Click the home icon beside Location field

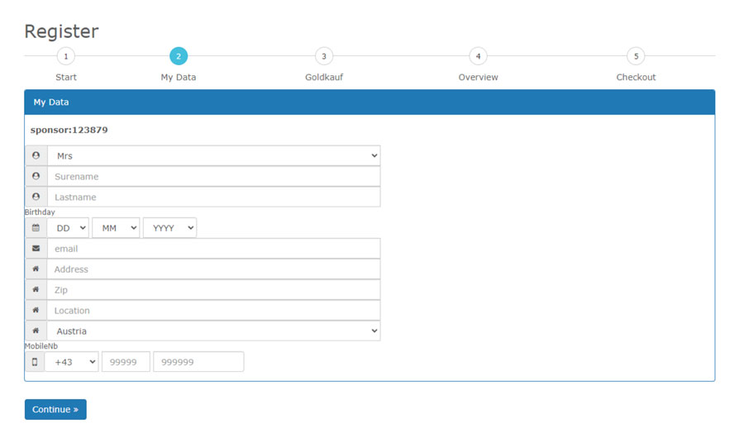(x=36, y=310)
